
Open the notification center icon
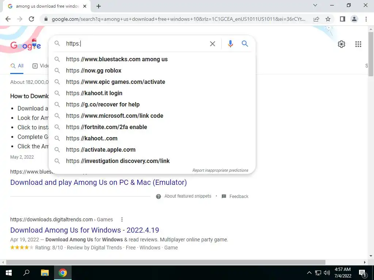(x=362, y=273)
